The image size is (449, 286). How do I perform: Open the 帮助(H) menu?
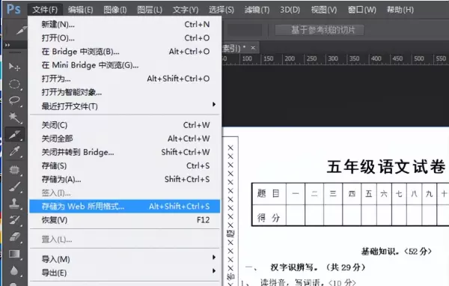400,10
